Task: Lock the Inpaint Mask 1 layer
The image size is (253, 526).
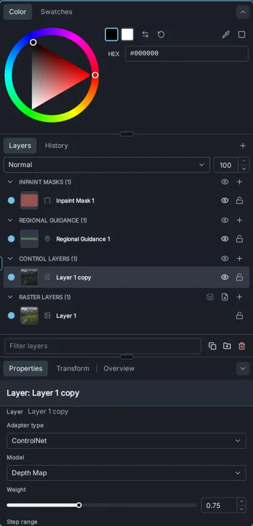Action: (x=239, y=201)
